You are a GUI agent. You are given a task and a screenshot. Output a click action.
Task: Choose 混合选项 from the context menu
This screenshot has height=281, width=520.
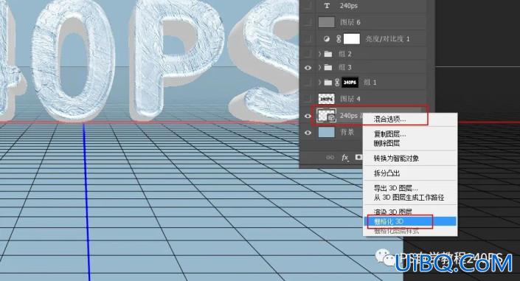coord(389,119)
